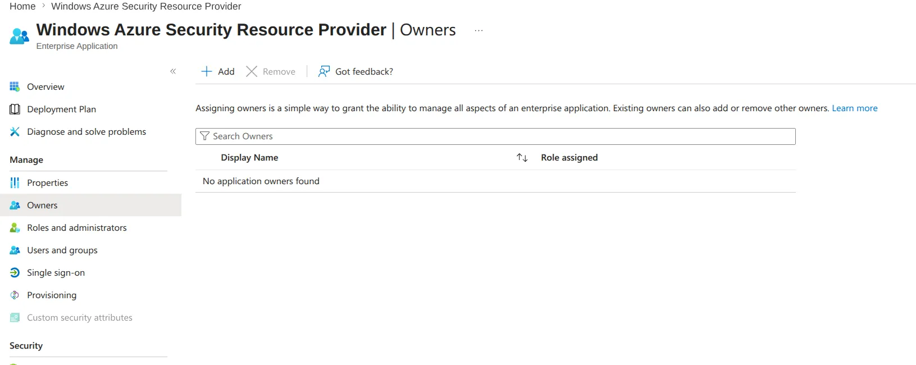This screenshot has width=916, height=365.
Task: Click the Custom security attributes icon
Action: tap(15, 317)
